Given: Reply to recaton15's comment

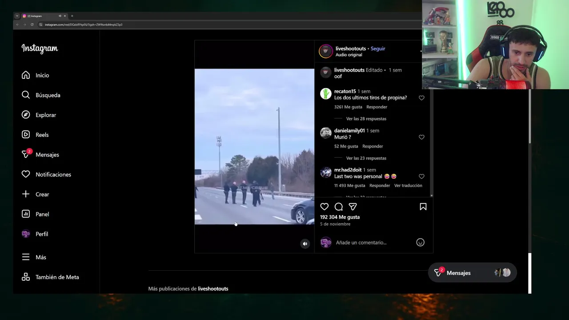Looking at the screenshot, I should click(x=377, y=107).
